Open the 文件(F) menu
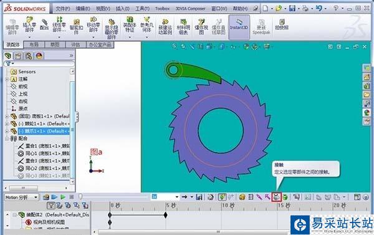This screenshot has width=374, height=235. [x=63, y=9]
